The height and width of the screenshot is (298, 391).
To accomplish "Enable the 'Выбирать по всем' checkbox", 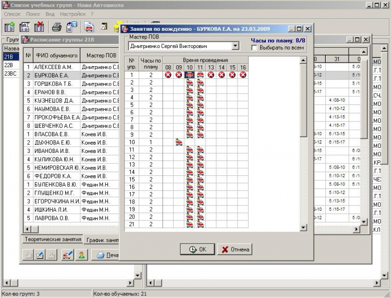I will 254,47.
